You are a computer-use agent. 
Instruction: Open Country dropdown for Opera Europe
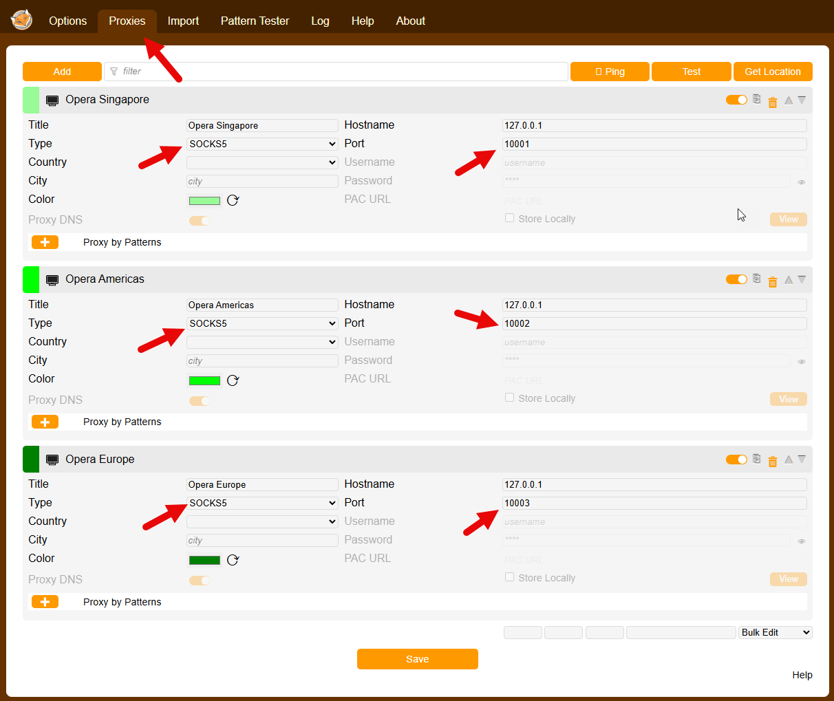coord(262,521)
